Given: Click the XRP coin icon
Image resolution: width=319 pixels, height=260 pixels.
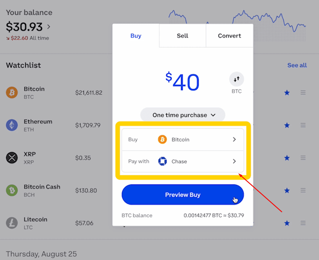Looking at the screenshot, I should pyautogui.click(x=12, y=158).
